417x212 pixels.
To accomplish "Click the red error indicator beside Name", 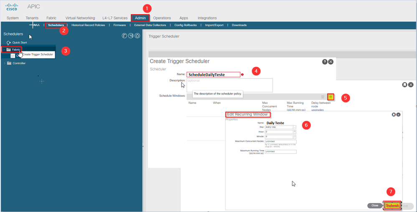I will 242,74.
